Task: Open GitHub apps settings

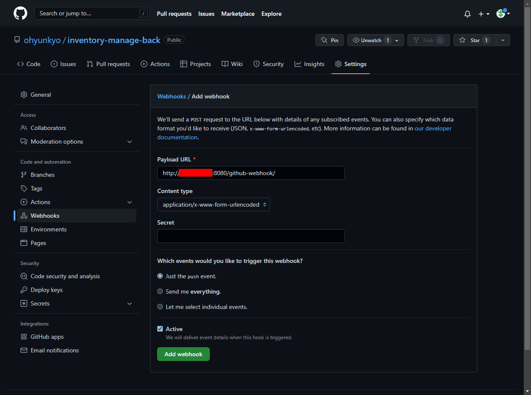Action: point(77,337)
